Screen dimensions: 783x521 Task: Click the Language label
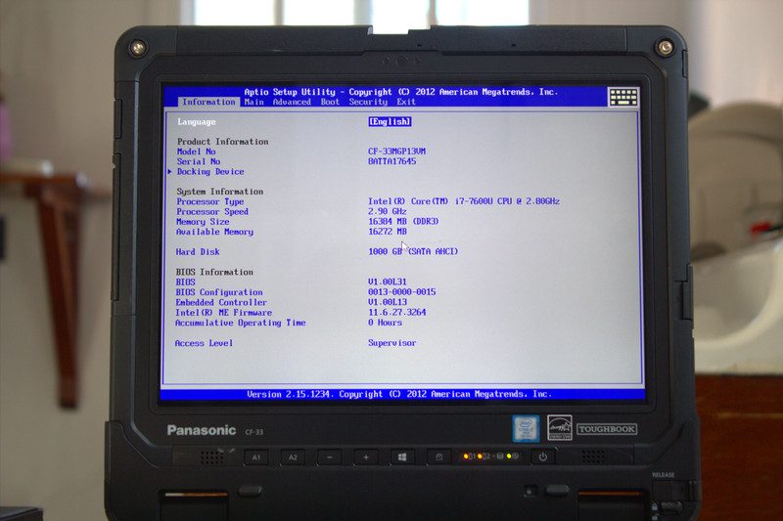(x=197, y=121)
